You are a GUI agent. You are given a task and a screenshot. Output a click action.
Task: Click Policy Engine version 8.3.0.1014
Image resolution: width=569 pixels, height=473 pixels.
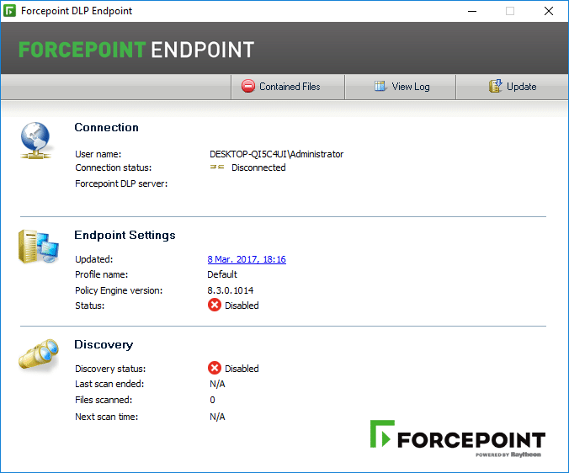[230, 290]
